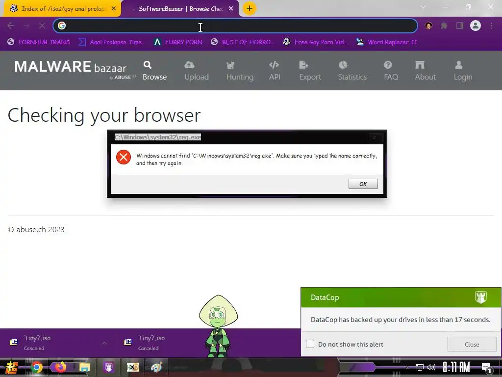Image resolution: width=502 pixels, height=377 pixels.
Task: Open the tab search chevron
Action: (x=423, y=7)
